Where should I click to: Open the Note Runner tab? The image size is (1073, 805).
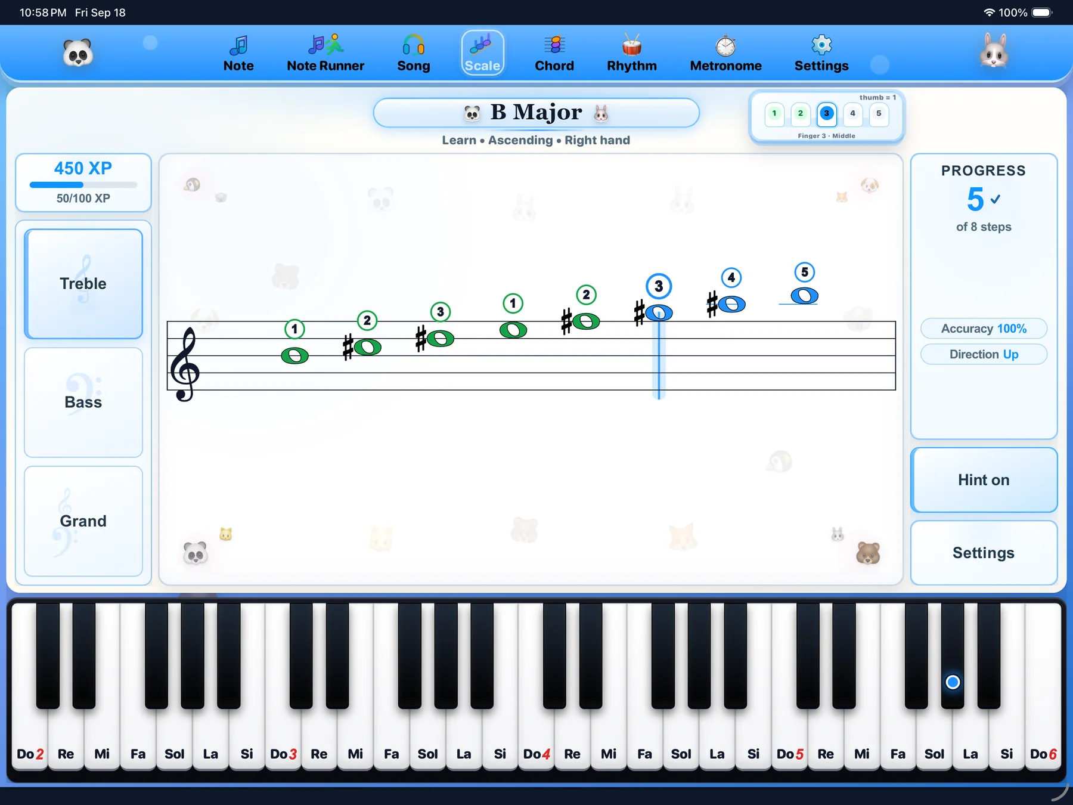click(325, 54)
